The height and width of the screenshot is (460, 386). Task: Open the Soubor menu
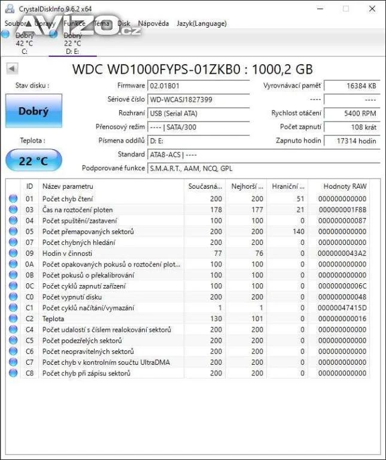pyautogui.click(x=16, y=23)
